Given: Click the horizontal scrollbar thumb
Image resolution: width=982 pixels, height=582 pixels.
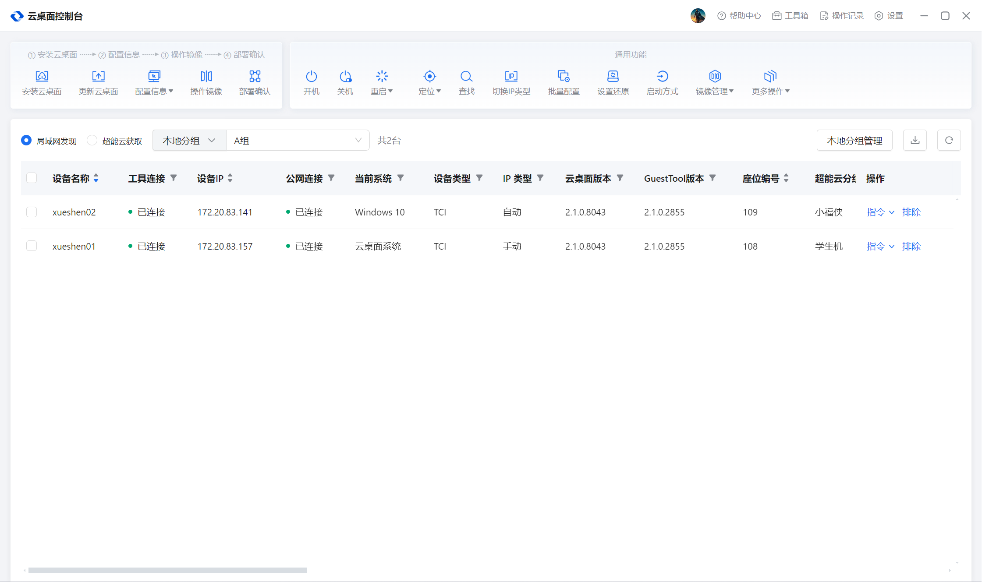Looking at the screenshot, I should tap(168, 570).
